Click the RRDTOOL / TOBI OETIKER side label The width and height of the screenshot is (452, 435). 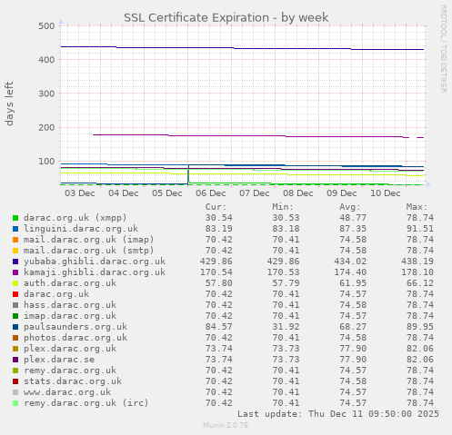pos(443,49)
